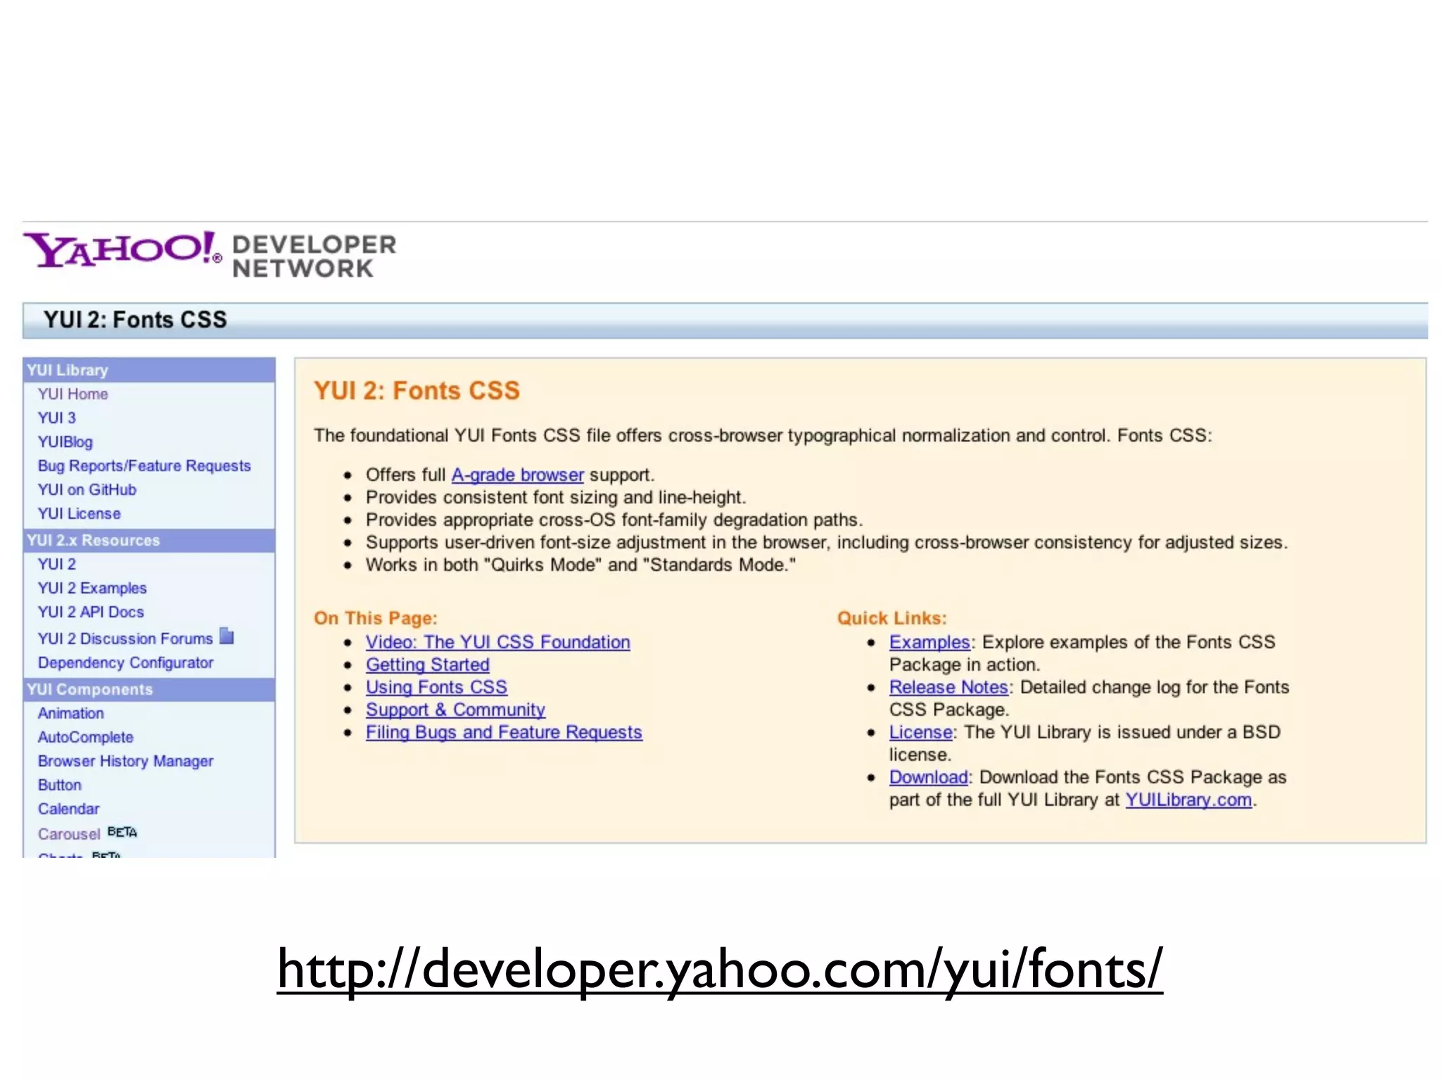Jump to Support & Community section

click(455, 709)
